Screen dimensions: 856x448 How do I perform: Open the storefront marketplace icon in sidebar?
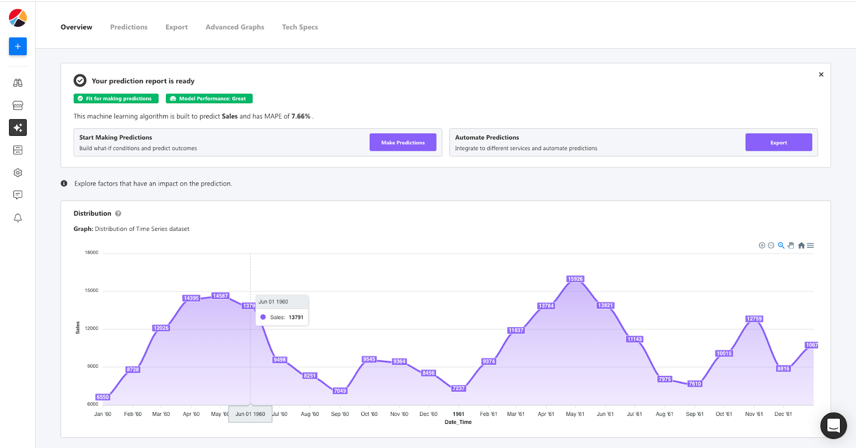(x=18, y=105)
